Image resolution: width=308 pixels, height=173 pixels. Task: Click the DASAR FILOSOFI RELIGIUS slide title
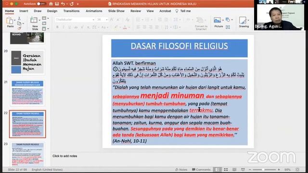(x=179, y=46)
